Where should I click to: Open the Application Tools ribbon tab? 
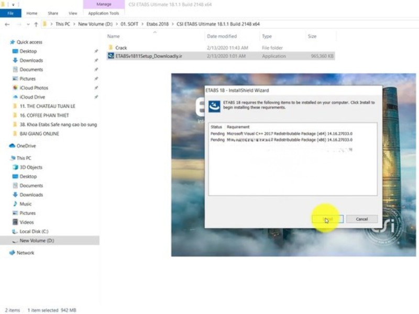point(104,13)
